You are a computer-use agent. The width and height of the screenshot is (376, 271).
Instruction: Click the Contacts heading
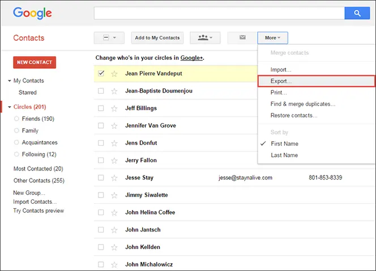pos(29,38)
